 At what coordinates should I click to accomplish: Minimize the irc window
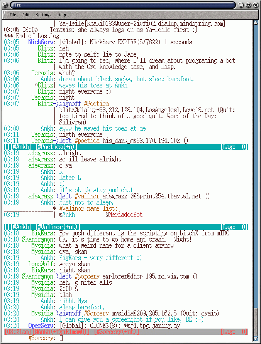click(x=241, y=5)
